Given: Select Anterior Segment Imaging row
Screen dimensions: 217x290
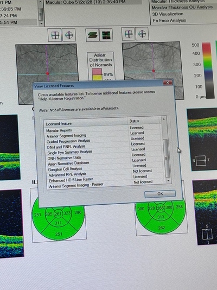Looking at the screenshot, I should [104, 135].
